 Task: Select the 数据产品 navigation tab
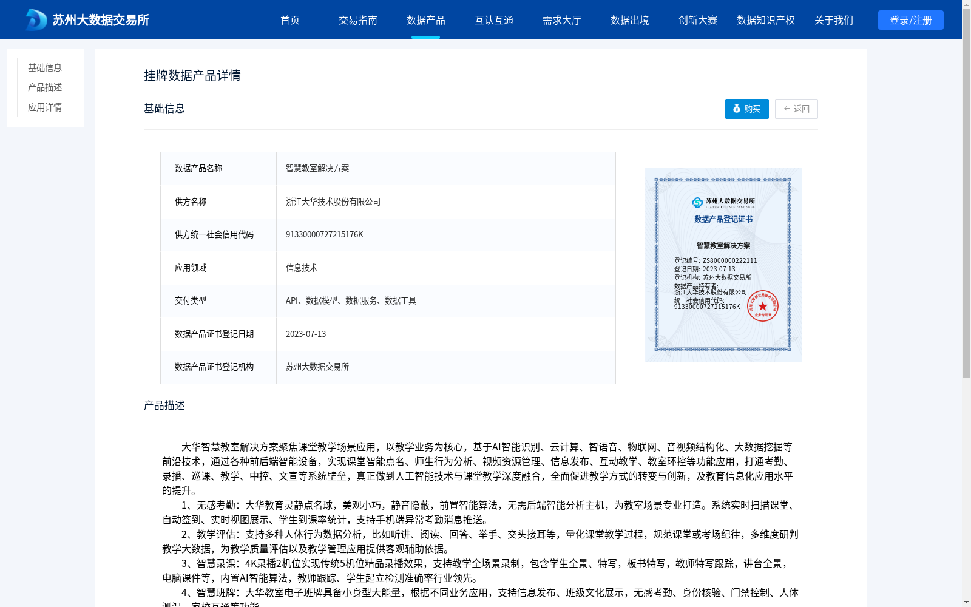tap(426, 20)
